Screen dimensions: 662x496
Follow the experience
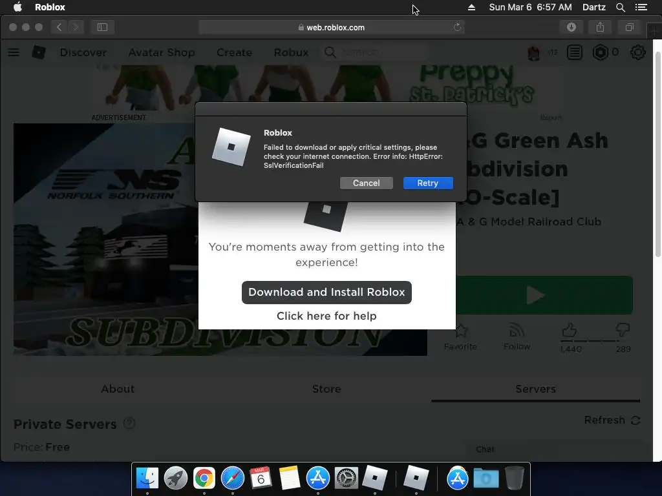pyautogui.click(x=517, y=337)
